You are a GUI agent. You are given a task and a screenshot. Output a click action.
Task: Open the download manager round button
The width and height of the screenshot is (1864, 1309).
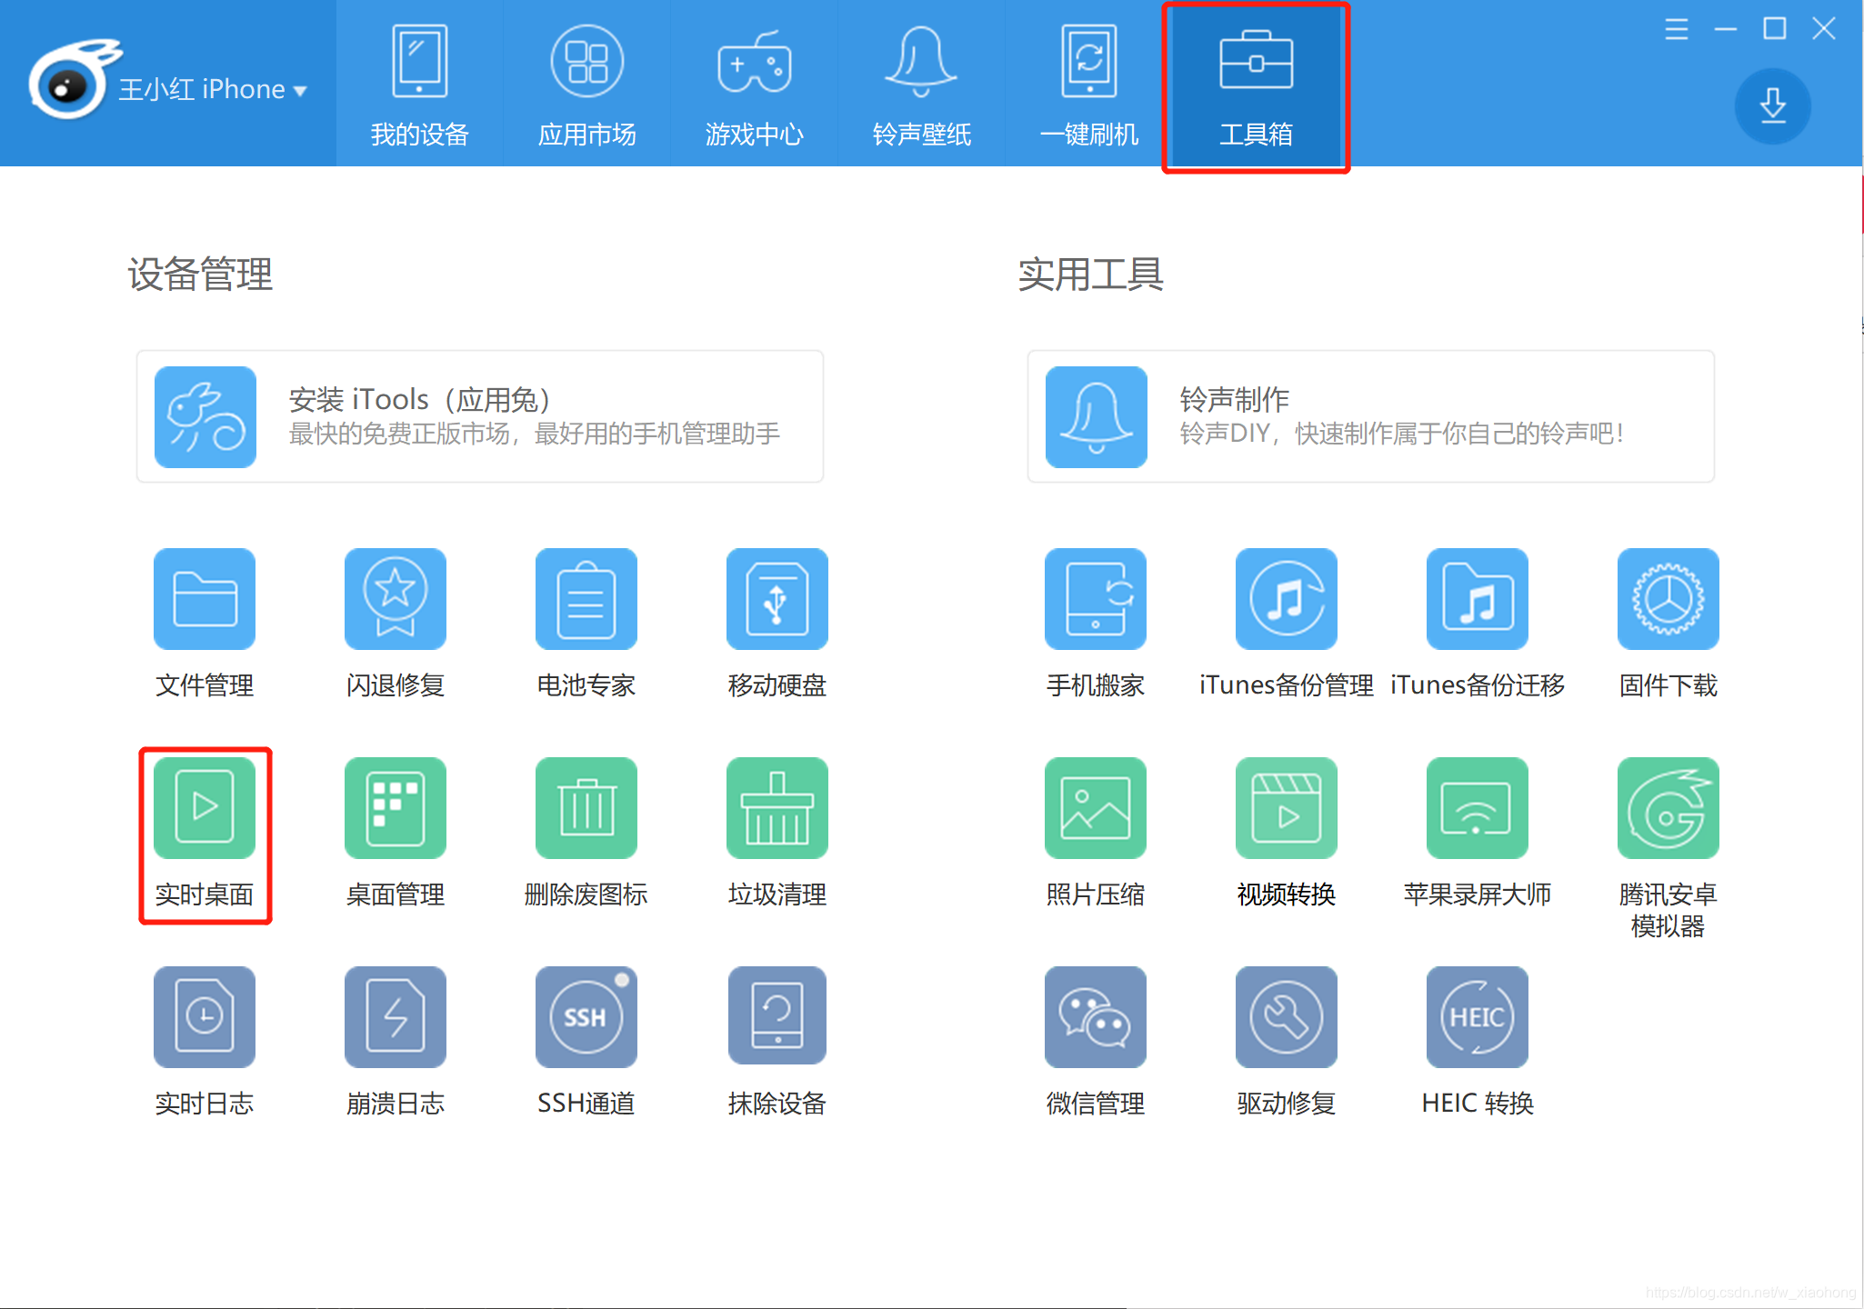tap(1772, 106)
